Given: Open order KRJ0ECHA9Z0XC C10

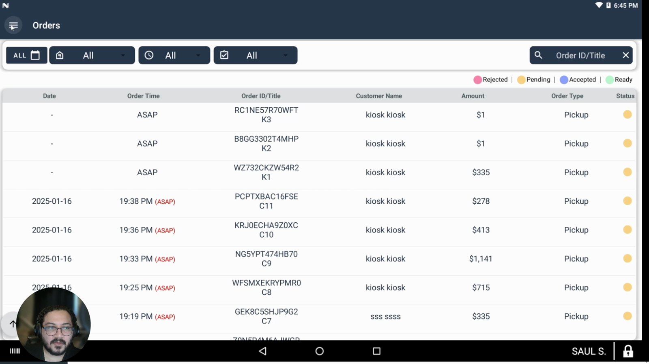Looking at the screenshot, I should [x=319, y=230].
